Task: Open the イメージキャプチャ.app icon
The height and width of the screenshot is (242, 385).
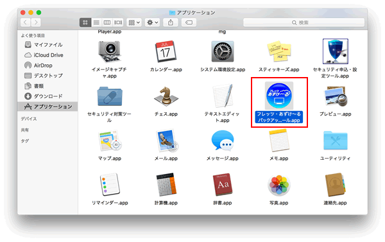Action: pos(110,52)
